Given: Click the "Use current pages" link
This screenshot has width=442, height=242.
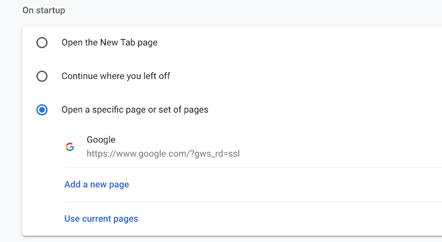Looking at the screenshot, I should [x=101, y=219].
